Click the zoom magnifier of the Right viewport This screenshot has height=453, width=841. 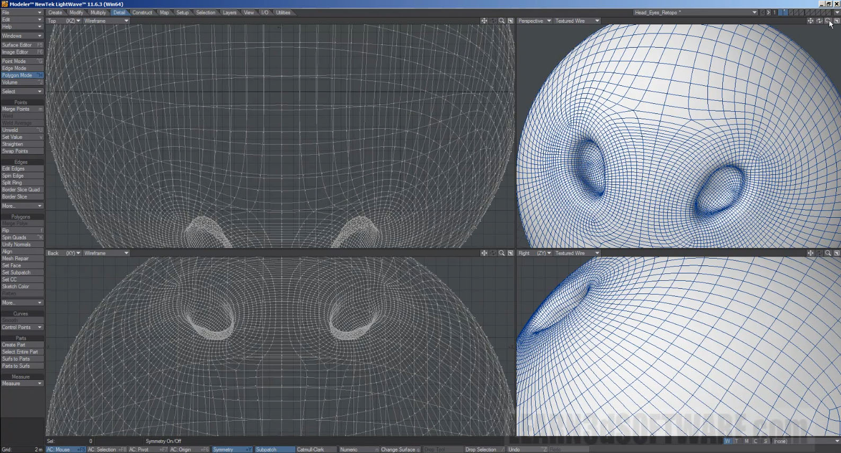[828, 253]
